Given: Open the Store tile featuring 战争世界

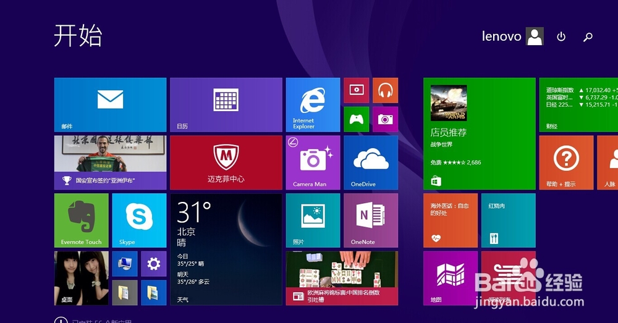Looking at the screenshot, I should click(480, 133).
